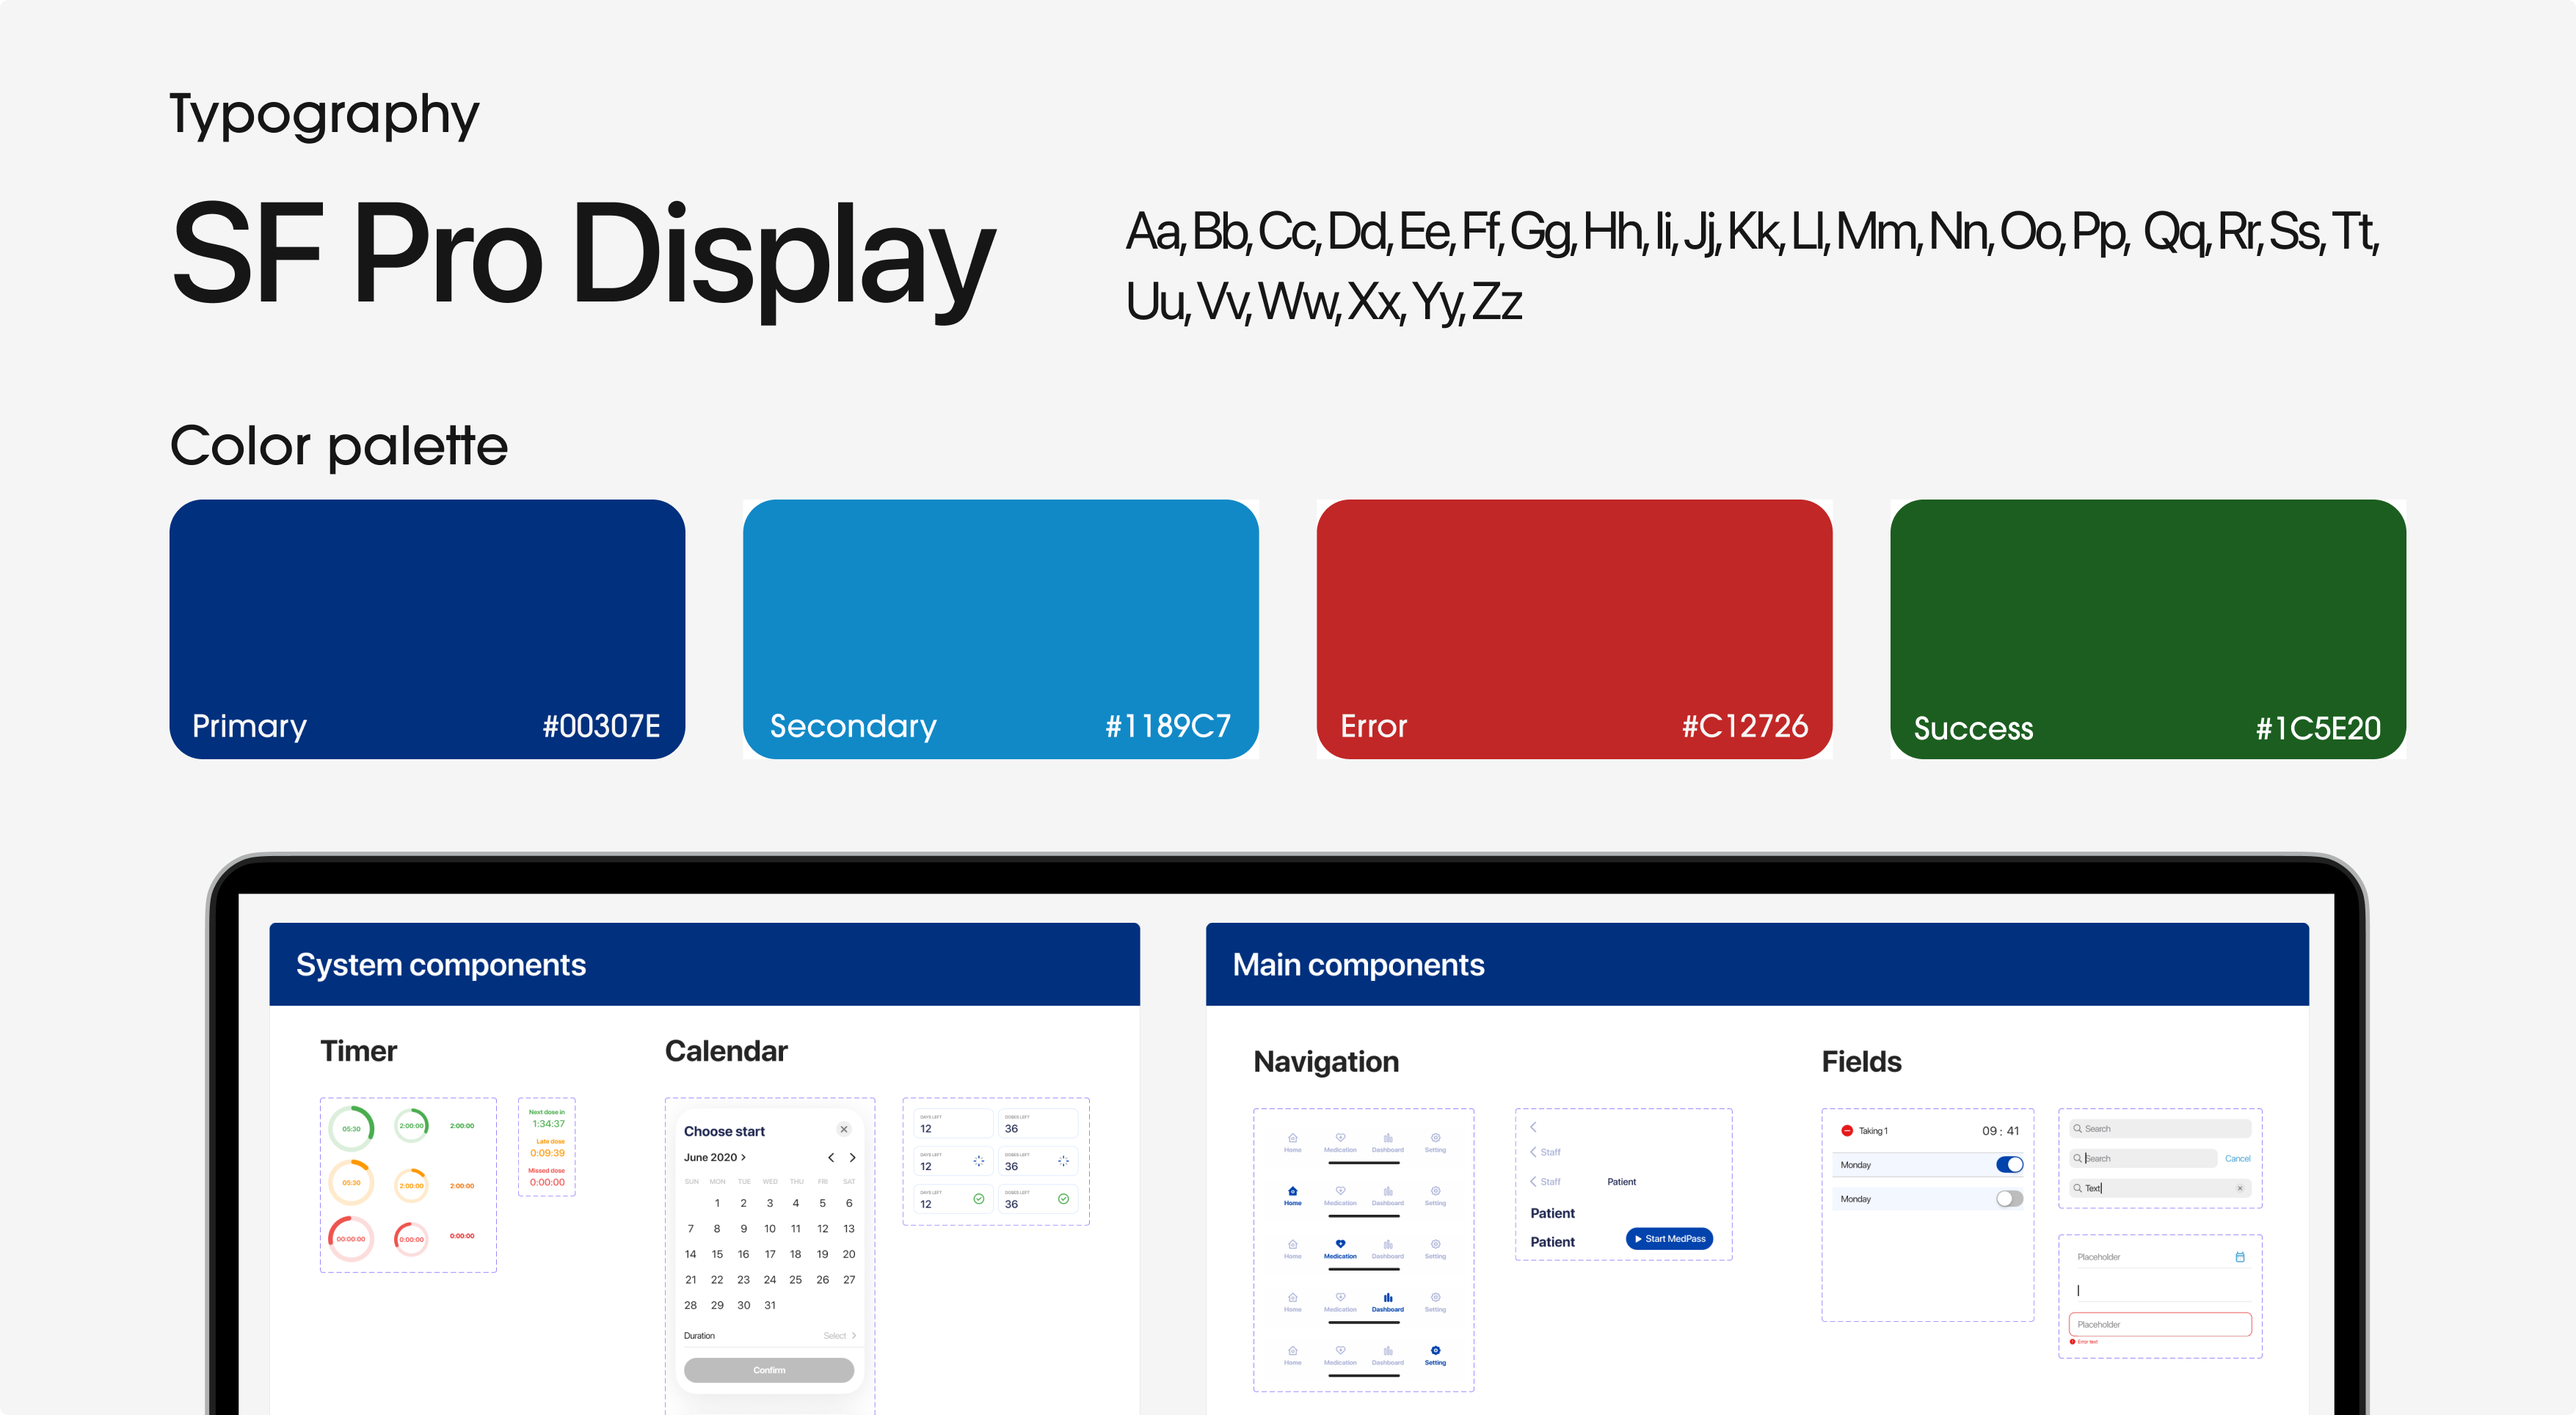Viewport: 2576px width, 1415px height.
Task: Select the filled blue Home icon
Action: coord(1293,1191)
